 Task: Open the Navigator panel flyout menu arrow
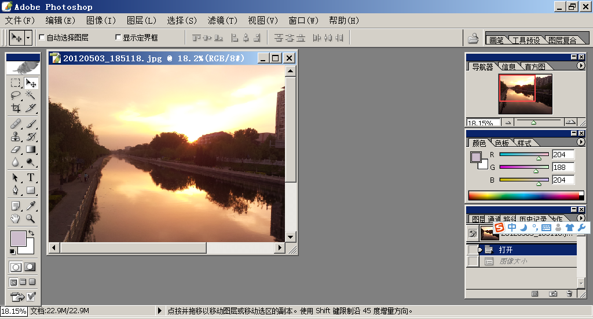tap(581, 66)
